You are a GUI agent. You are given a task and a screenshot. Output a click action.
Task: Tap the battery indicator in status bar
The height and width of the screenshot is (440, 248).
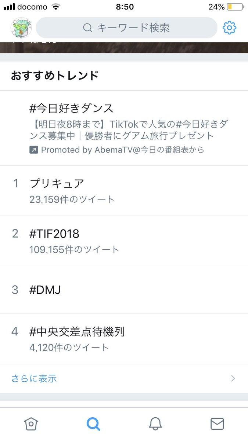235,7
